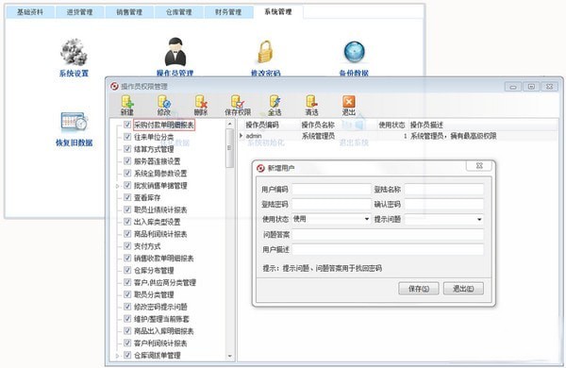Viewport: 566px width, 368px height.
Task: Click the 备份数据 globe icon
Action: pyautogui.click(x=354, y=52)
